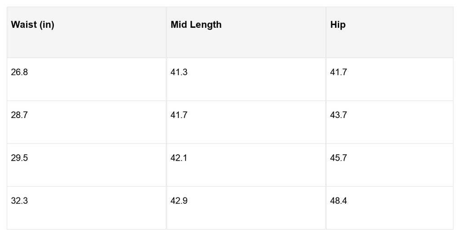Click the Waist (in) column header
The width and height of the screenshot is (460, 236).
(87, 32)
